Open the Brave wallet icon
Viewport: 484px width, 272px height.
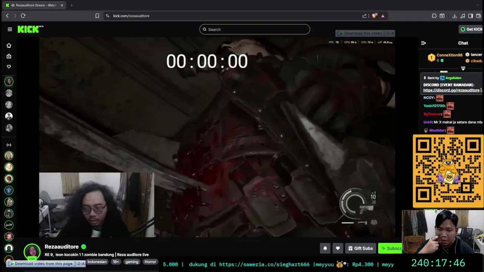point(478,16)
